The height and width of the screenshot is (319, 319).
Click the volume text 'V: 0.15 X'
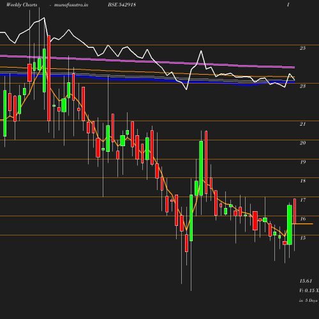[309, 290]
